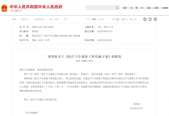The width and height of the screenshot is (169, 116).
Task: Click the print (打印) printer icon
Action: pos(118,19)
